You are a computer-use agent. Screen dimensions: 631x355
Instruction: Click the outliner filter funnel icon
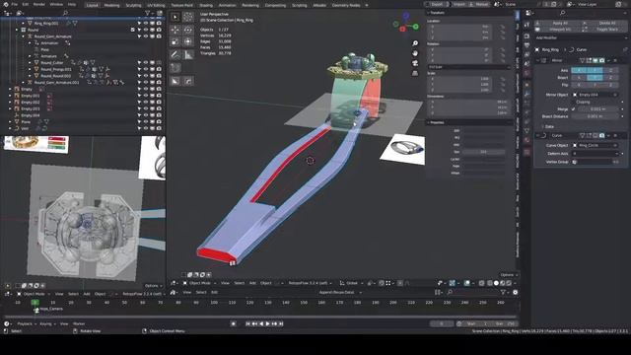click(x=147, y=13)
